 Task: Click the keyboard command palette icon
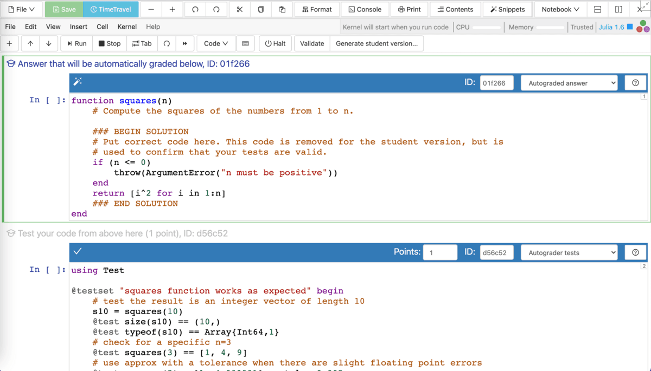[245, 43]
